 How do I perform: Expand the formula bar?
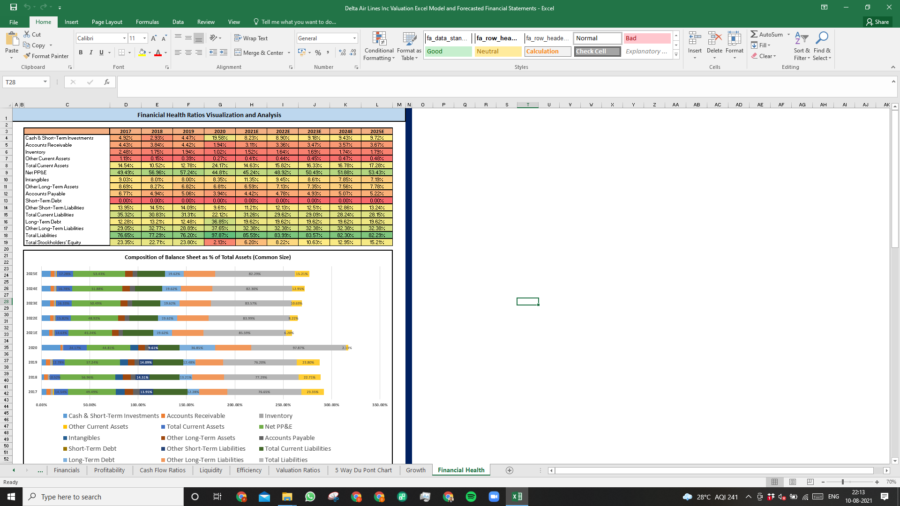click(x=893, y=82)
